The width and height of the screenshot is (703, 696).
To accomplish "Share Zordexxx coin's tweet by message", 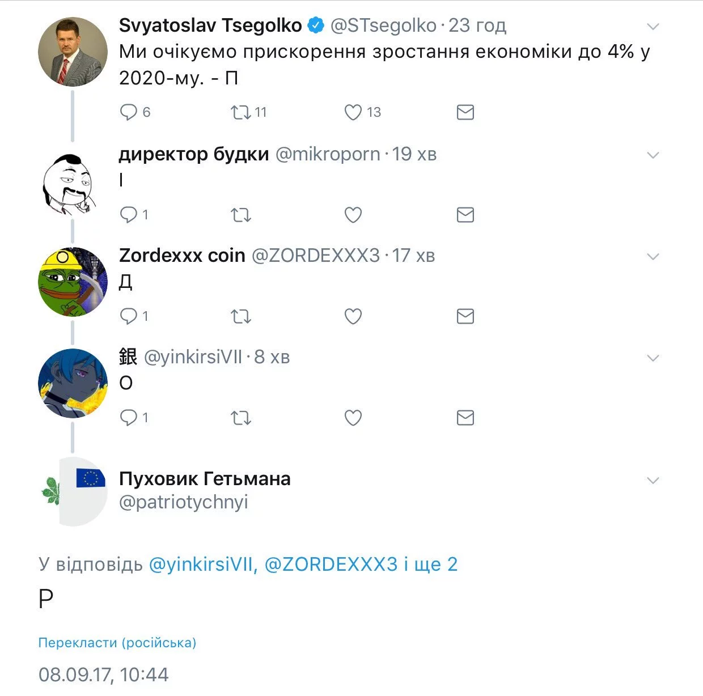I will (465, 316).
